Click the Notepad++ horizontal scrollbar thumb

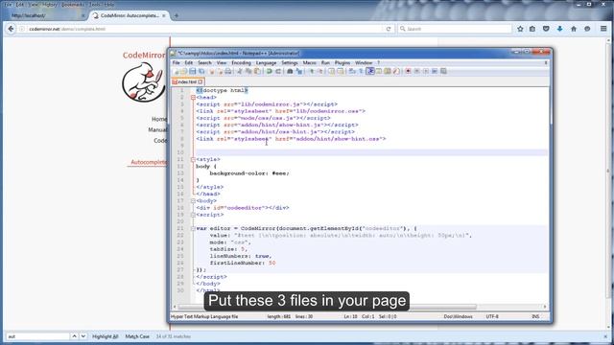click(x=327, y=307)
